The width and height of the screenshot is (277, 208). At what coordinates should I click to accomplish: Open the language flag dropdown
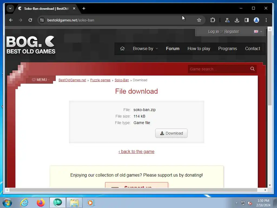click(258, 31)
